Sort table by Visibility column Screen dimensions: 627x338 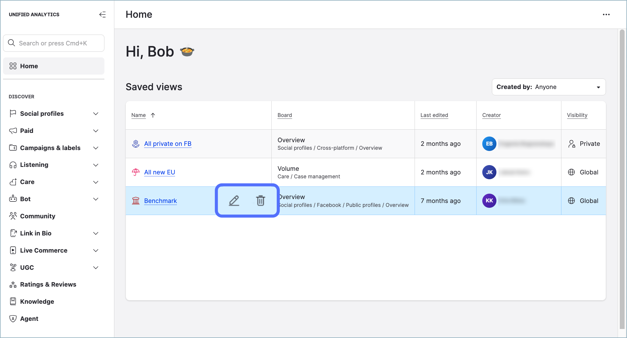pyautogui.click(x=577, y=115)
